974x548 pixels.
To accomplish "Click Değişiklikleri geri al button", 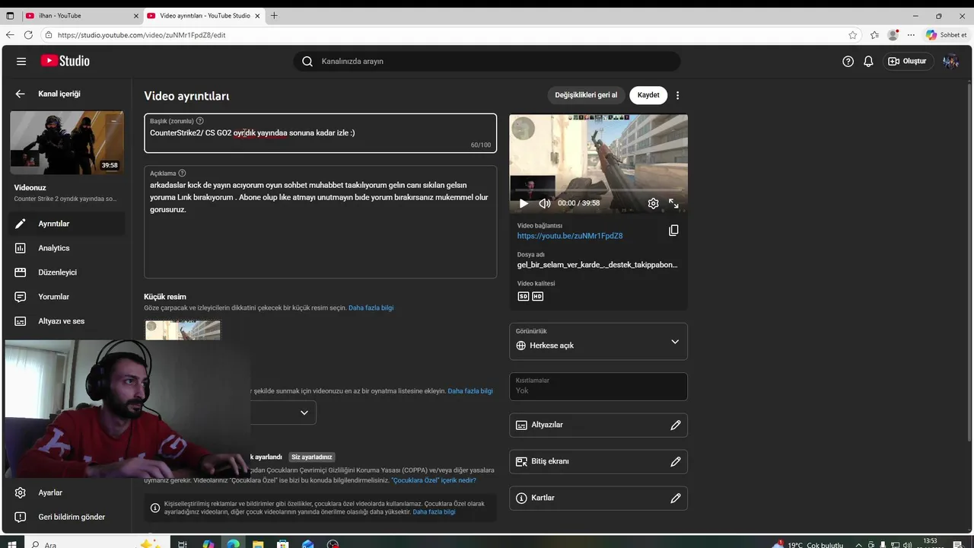I will 586,95.
